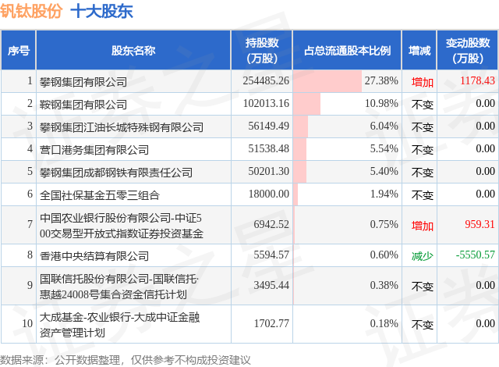Select the 持股数(万股) column header

click(262, 50)
